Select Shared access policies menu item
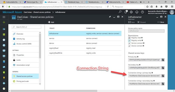 point(25,76)
